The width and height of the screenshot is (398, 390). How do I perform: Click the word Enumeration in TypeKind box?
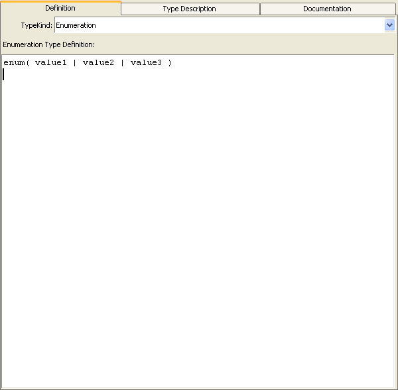click(76, 25)
